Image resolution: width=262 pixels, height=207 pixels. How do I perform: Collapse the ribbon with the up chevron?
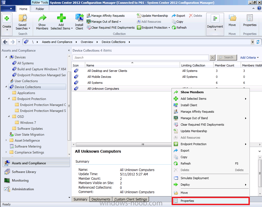(253, 8)
